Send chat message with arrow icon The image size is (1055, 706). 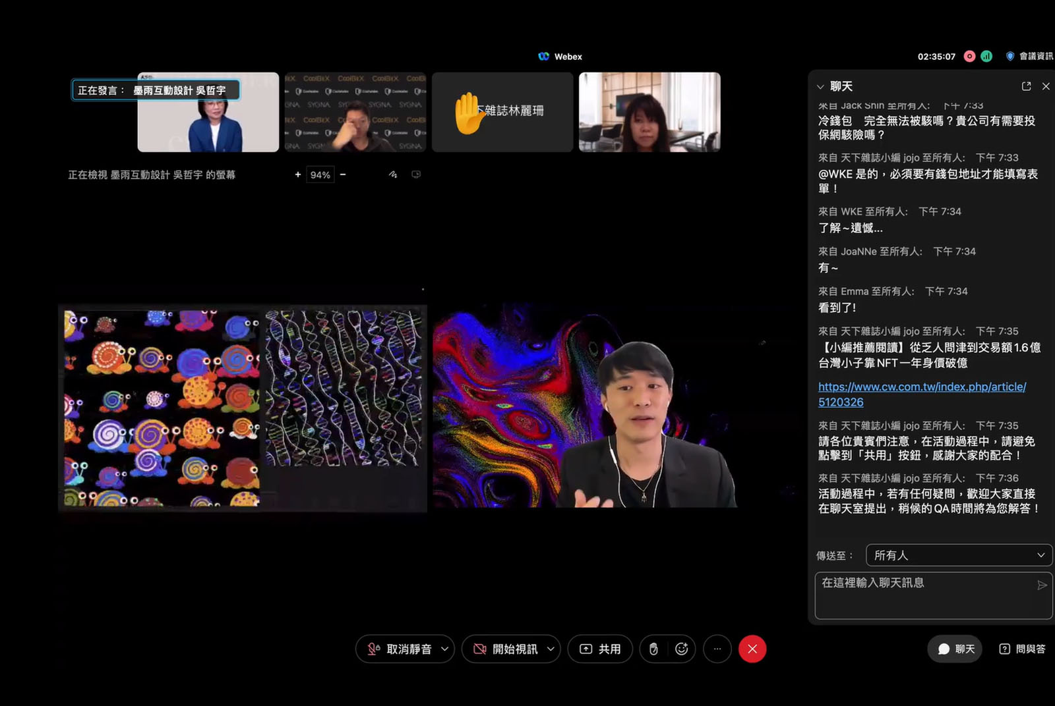click(x=1042, y=585)
